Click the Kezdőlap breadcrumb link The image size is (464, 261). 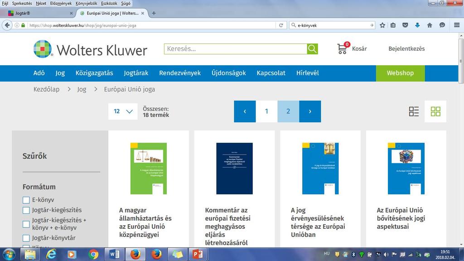pyautogui.click(x=47, y=89)
